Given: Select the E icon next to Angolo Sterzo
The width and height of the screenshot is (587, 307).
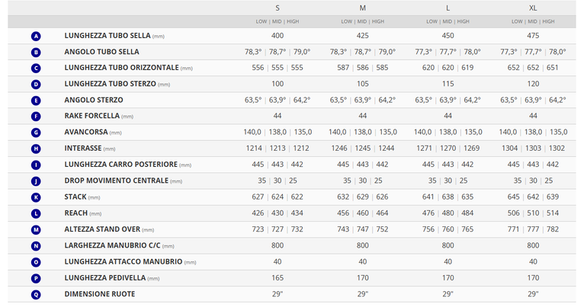Looking at the screenshot, I should click(x=36, y=101).
